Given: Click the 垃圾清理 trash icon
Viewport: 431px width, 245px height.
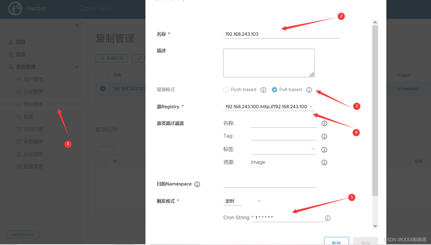Looking at the screenshot, I should [19, 154].
